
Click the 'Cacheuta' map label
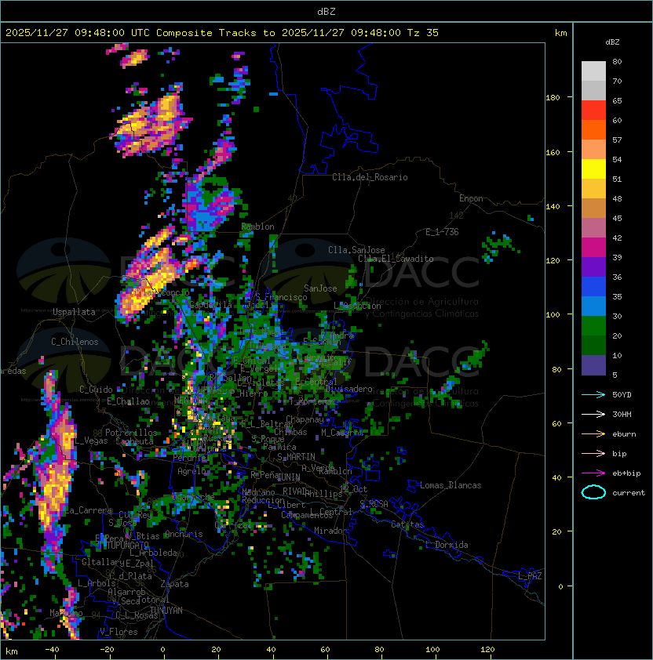pos(134,441)
